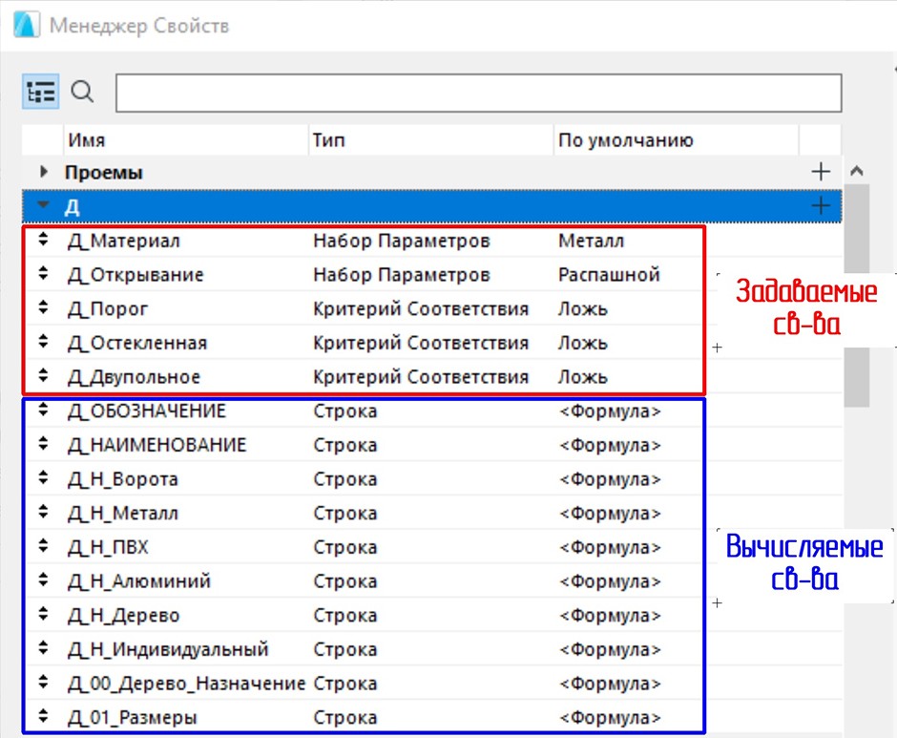Expand the Проемы group

tap(43, 173)
